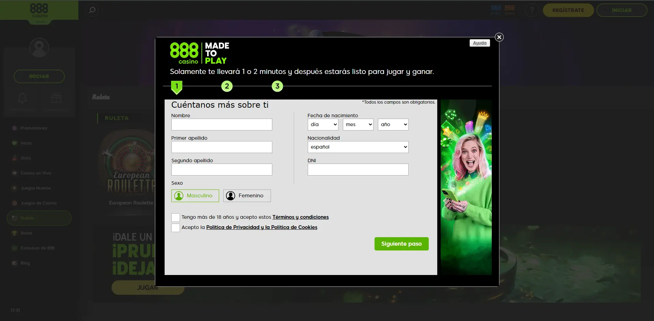Viewport: 654px width, 321px height.
Task: Open the Nacionalidad dropdown
Action: tap(358, 147)
